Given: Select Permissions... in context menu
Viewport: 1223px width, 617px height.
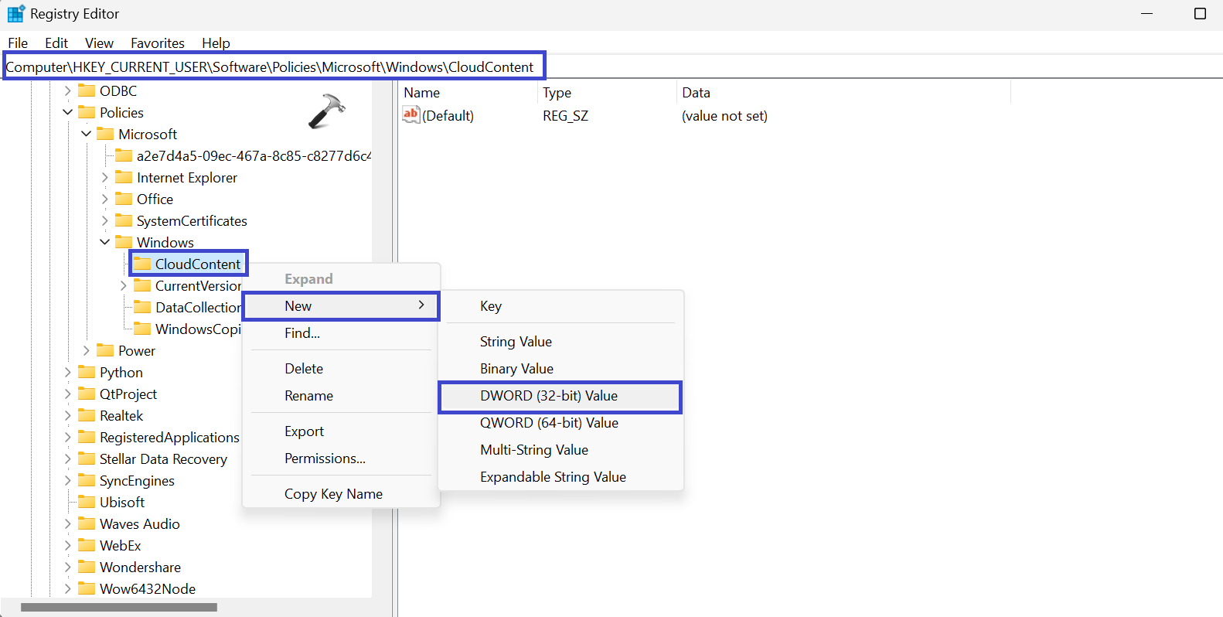Looking at the screenshot, I should (x=325, y=458).
